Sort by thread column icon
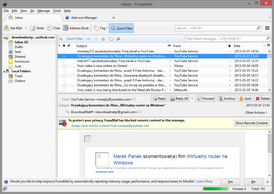Image resolution: width=274 pixels, height=194 pixels. pos(59,46)
